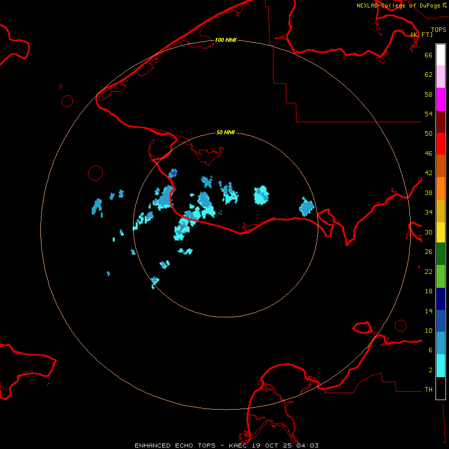
Task: Pick the magenta legend swatch
Action: click(441, 99)
